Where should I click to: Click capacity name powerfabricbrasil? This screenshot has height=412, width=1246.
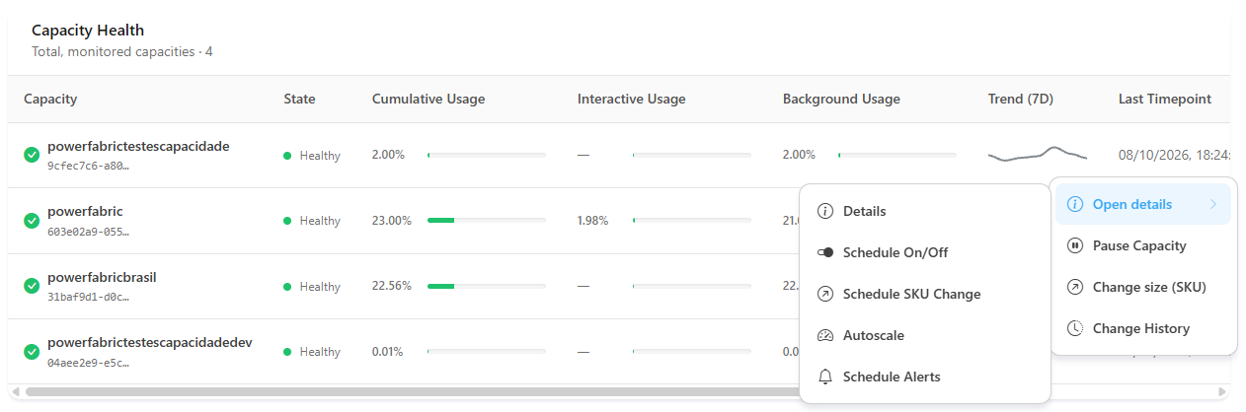point(102,277)
